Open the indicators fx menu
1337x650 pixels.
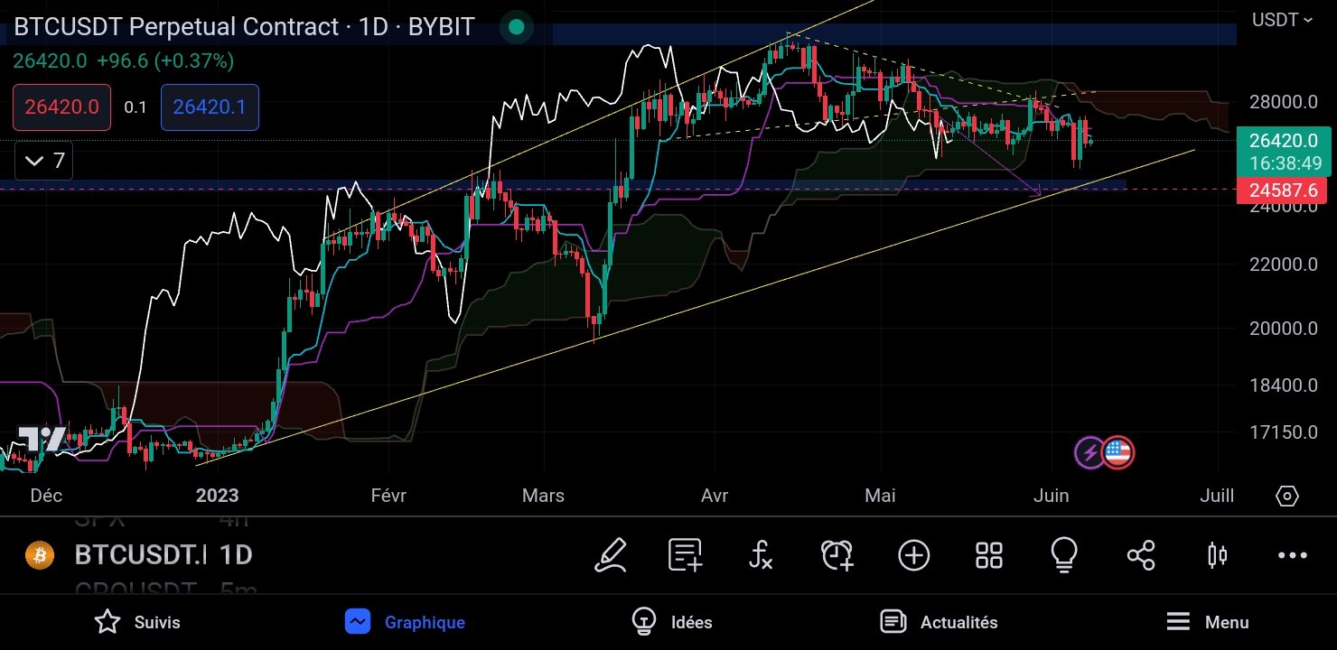tap(761, 554)
